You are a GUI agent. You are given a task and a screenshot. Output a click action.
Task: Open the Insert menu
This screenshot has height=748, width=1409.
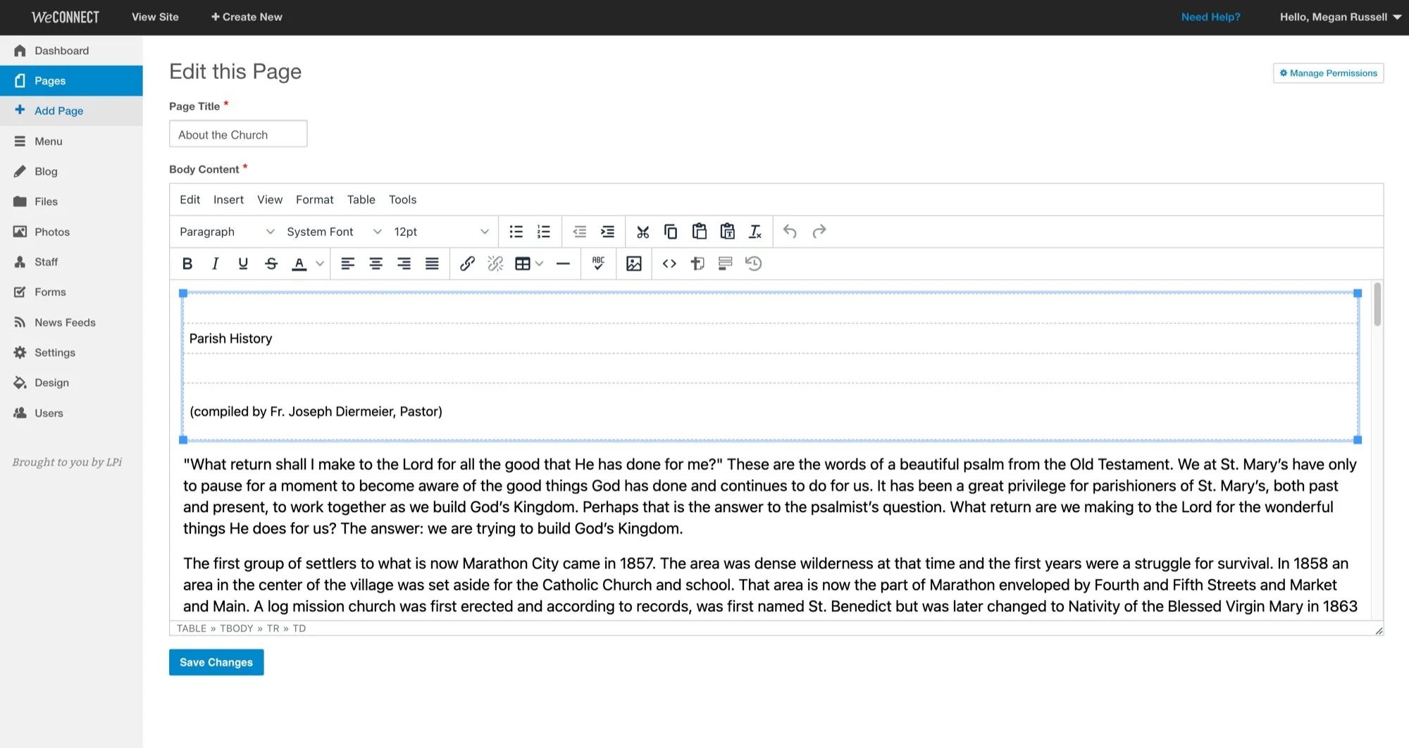coord(228,199)
